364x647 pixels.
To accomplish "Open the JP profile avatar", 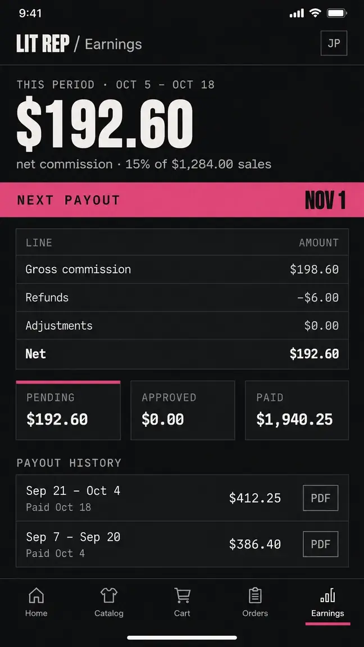I will coord(334,43).
